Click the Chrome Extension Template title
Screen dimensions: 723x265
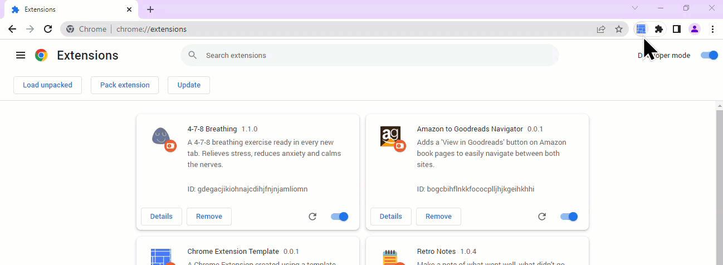coord(233,252)
